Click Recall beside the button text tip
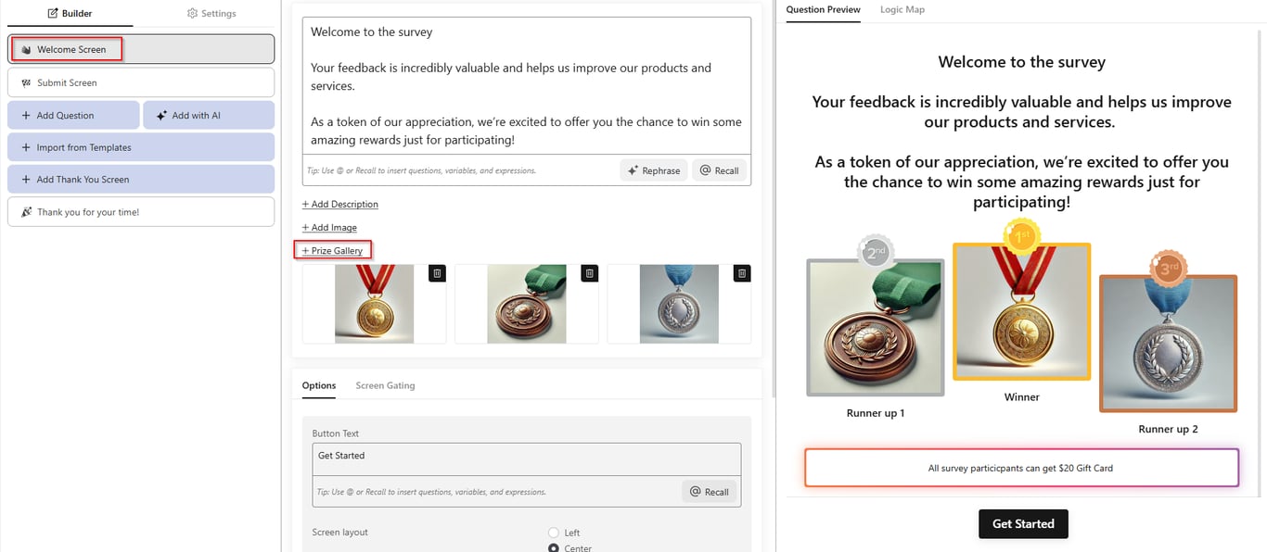Image resolution: width=1267 pixels, height=552 pixels. [709, 492]
